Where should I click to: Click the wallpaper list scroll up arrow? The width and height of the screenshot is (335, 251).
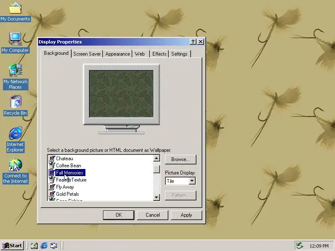(x=156, y=158)
